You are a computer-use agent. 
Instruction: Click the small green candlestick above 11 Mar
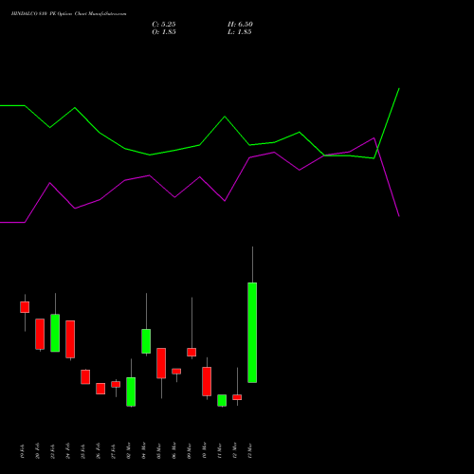pos(222,400)
